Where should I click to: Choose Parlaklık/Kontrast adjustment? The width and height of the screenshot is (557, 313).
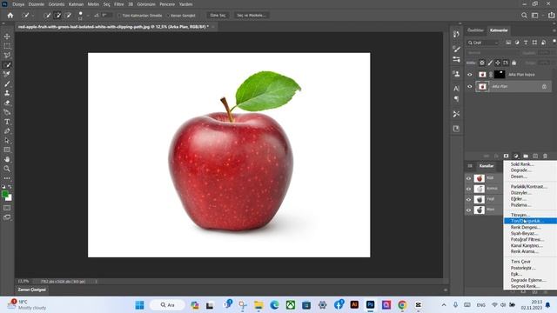530,187
